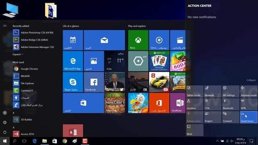
Task: Launch Camtasia 9 from the Start menu
Action: [23, 90]
